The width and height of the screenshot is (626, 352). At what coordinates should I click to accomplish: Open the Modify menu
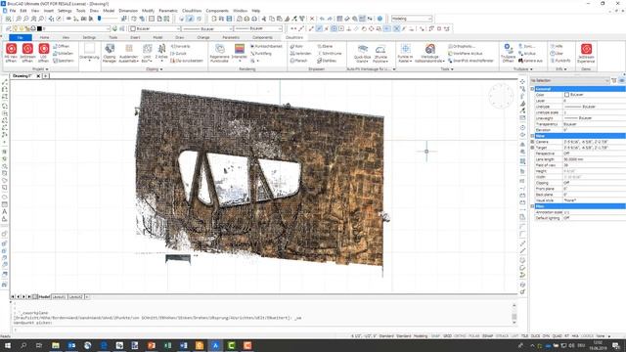[x=148, y=11]
